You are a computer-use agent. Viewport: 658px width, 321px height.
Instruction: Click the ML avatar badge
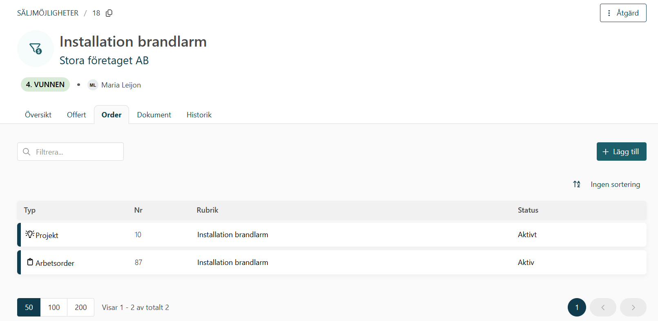(x=93, y=85)
